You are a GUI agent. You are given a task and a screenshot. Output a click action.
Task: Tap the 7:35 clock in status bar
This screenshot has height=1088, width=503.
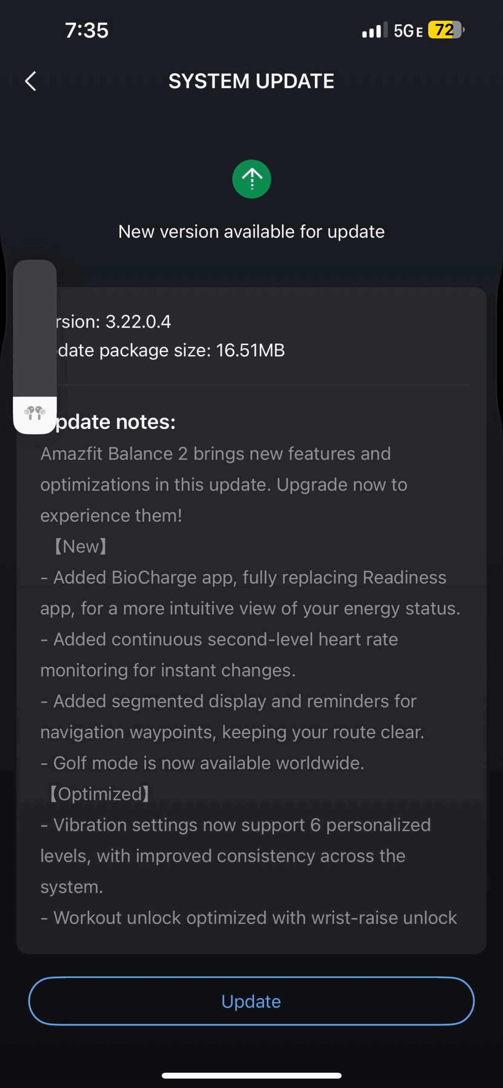87,31
